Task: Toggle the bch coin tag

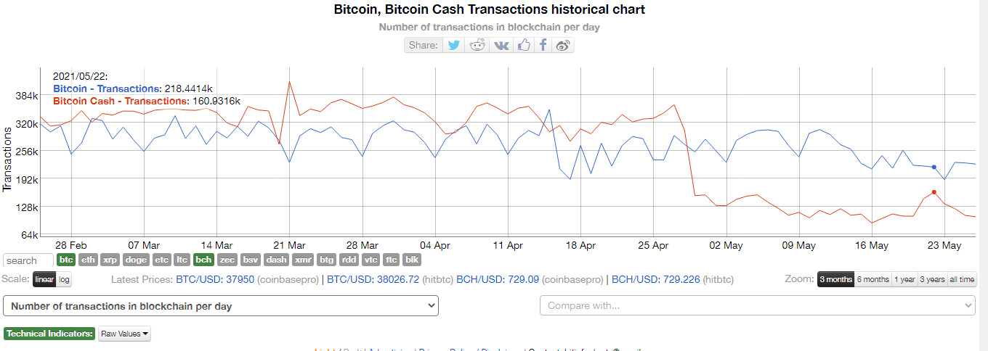Action: tap(203, 260)
